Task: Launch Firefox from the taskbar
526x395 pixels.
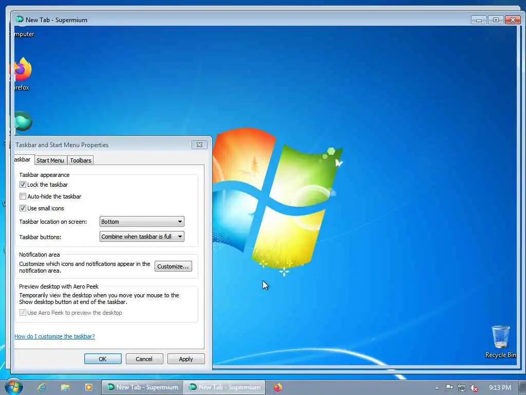Action: tap(278, 387)
